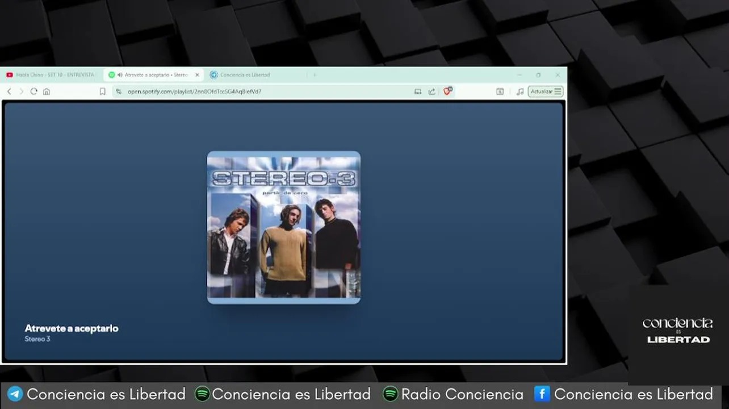
Task: Toggle the browser sidebar panel icon
Action: coord(500,91)
